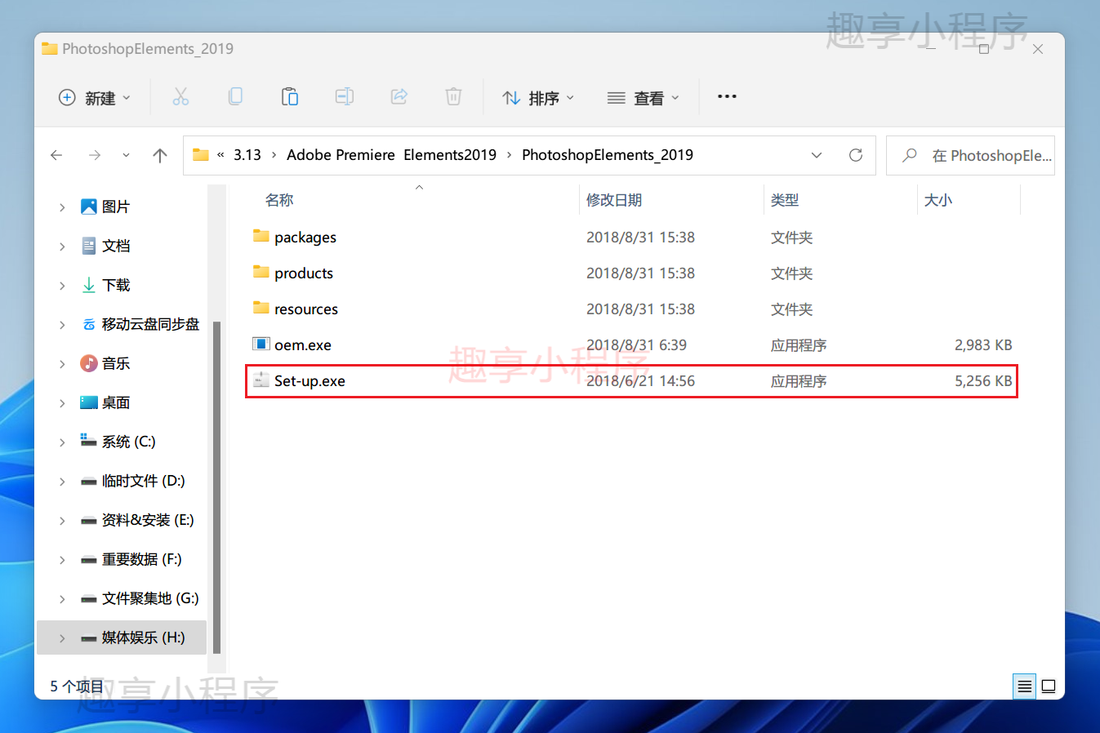Open 桌面 in the navigation pane
The width and height of the screenshot is (1100, 733).
coord(115,402)
